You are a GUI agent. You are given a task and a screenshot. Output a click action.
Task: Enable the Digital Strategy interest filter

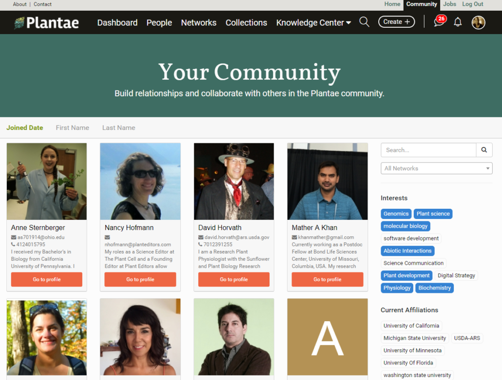point(456,275)
